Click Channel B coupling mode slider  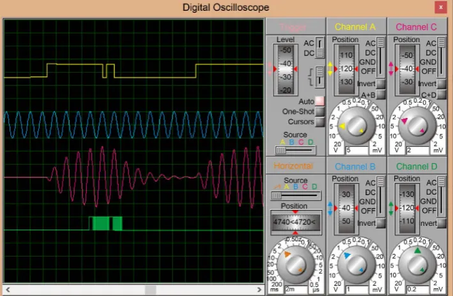point(381,196)
